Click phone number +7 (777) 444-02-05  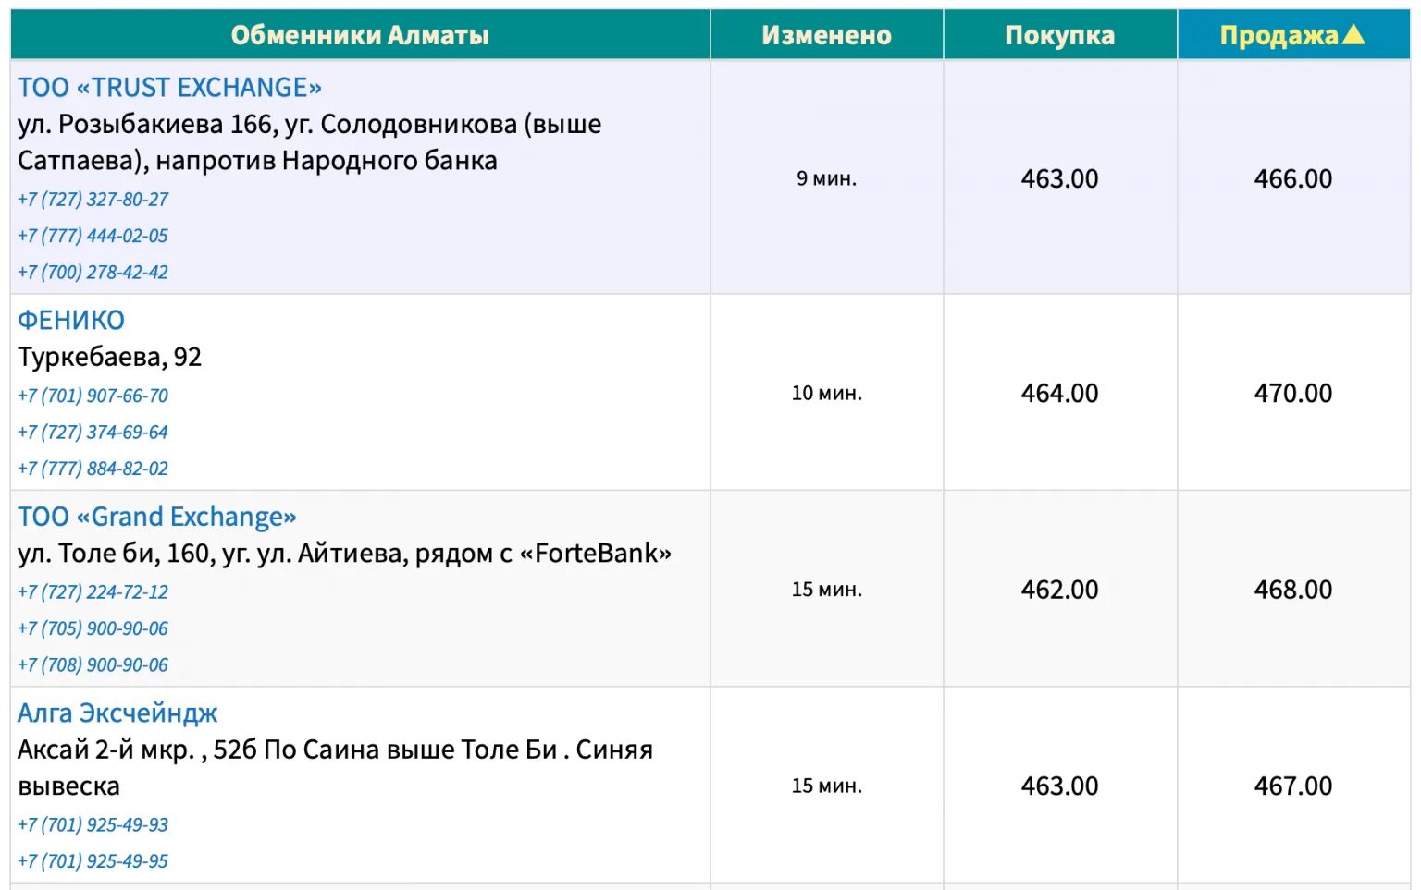pos(93,236)
